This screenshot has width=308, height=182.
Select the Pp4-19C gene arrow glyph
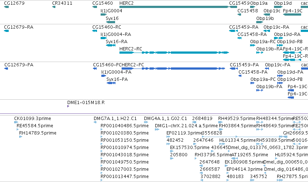[x=292, y=15]
